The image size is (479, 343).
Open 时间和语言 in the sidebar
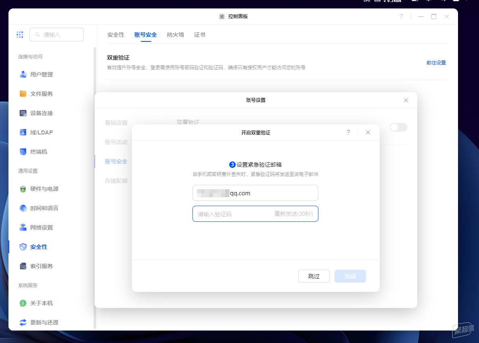(x=44, y=208)
